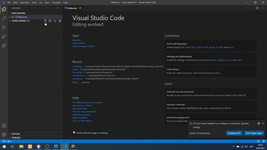
Task: Expand the Outline section
Action: tap(35, 134)
